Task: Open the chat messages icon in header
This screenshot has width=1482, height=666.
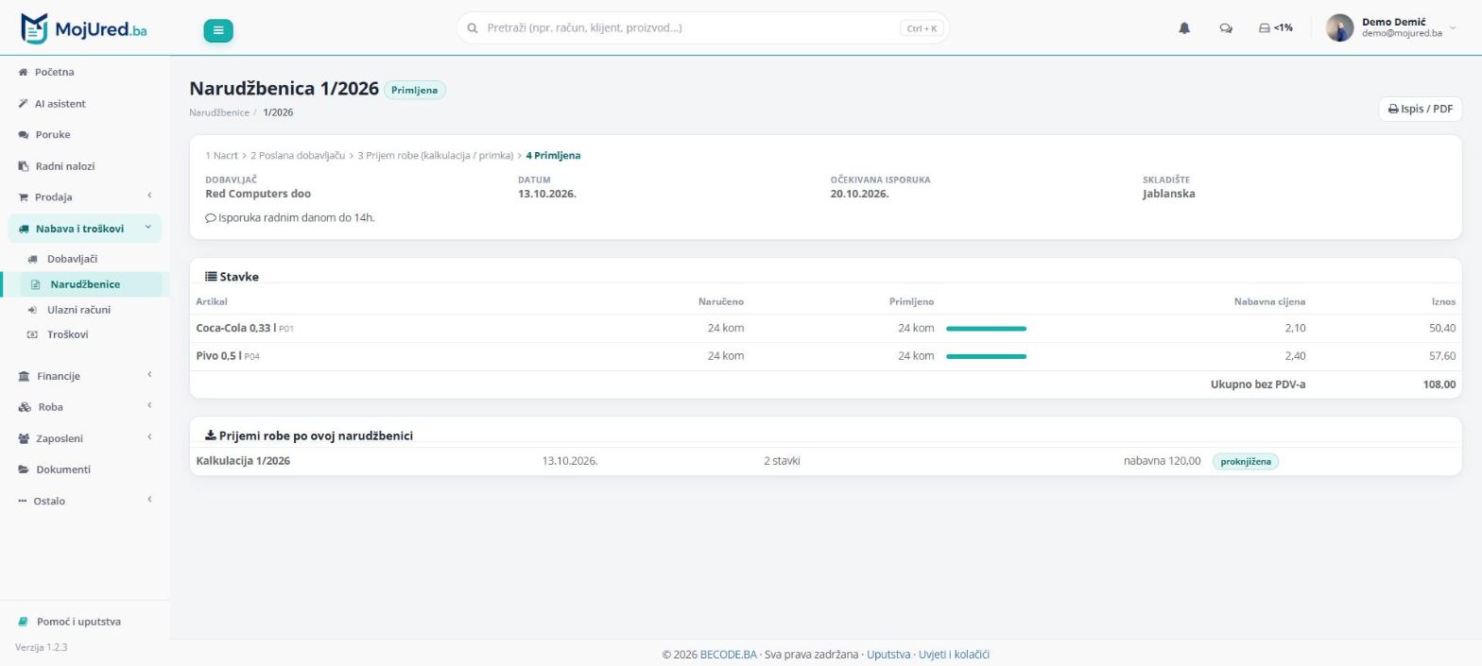Action: point(1226,28)
